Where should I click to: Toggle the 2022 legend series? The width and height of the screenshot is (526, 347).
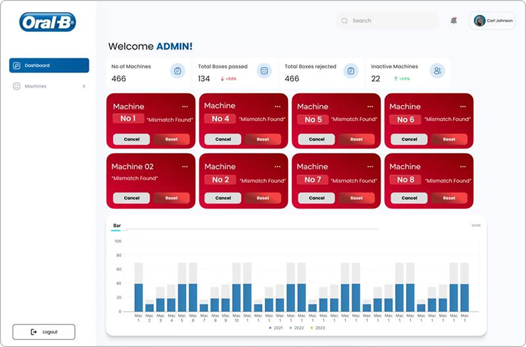pyautogui.click(x=296, y=328)
